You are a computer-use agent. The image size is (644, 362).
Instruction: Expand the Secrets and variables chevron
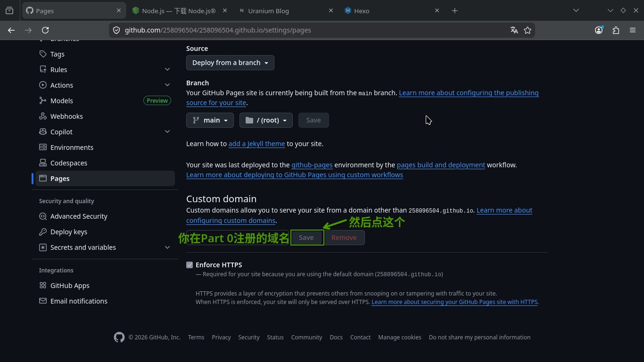167,247
